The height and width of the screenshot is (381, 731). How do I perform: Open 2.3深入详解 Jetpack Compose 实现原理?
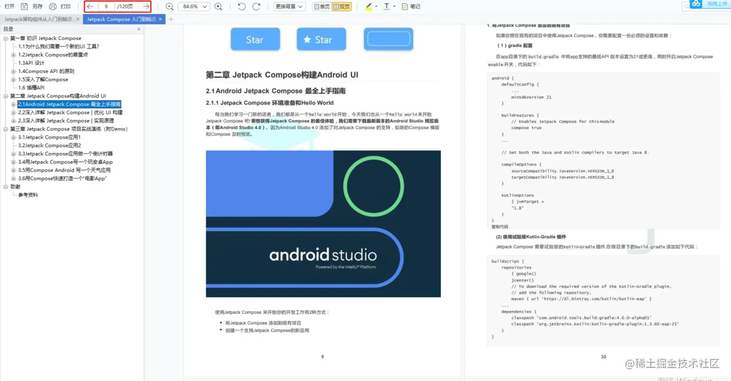point(66,121)
